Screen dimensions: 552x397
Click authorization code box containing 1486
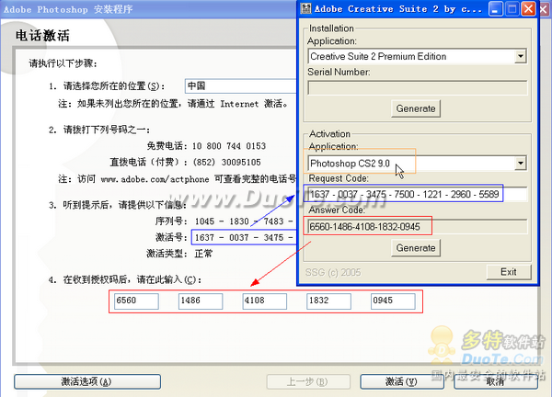coord(201,301)
